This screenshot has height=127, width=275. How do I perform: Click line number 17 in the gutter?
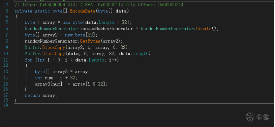tap(5, 96)
